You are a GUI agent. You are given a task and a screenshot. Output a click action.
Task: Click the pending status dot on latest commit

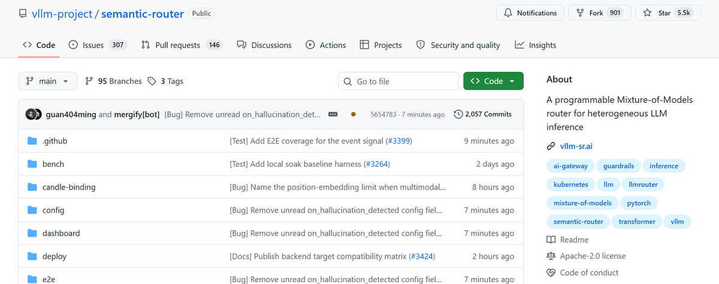click(x=353, y=114)
